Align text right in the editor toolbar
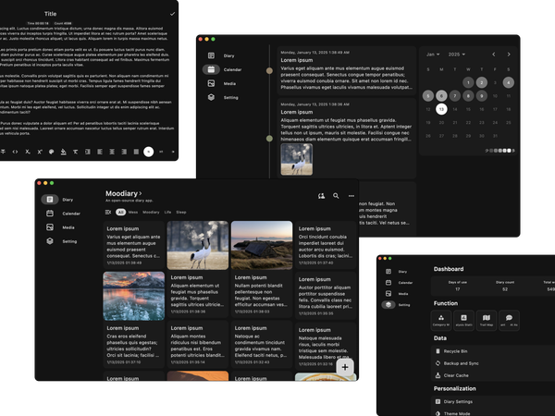 coord(124,152)
